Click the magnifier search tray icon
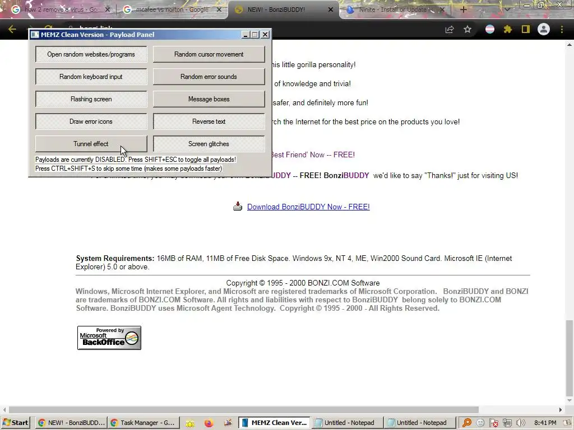 point(467,423)
